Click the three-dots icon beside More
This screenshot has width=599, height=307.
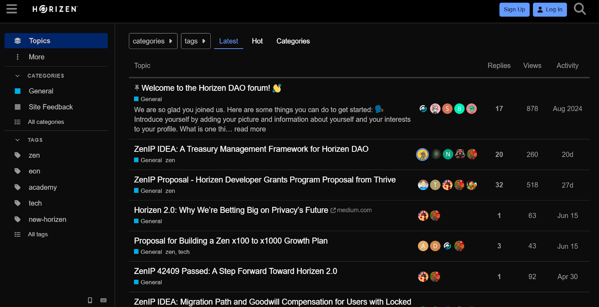pyautogui.click(x=18, y=57)
